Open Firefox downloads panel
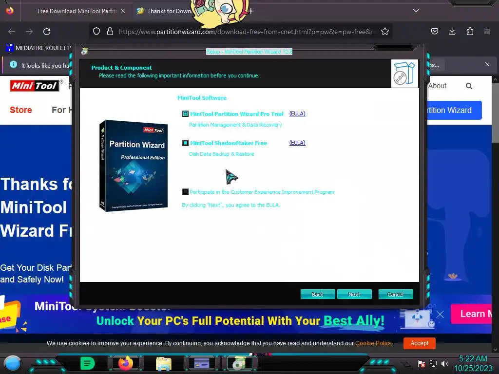 click(x=452, y=31)
